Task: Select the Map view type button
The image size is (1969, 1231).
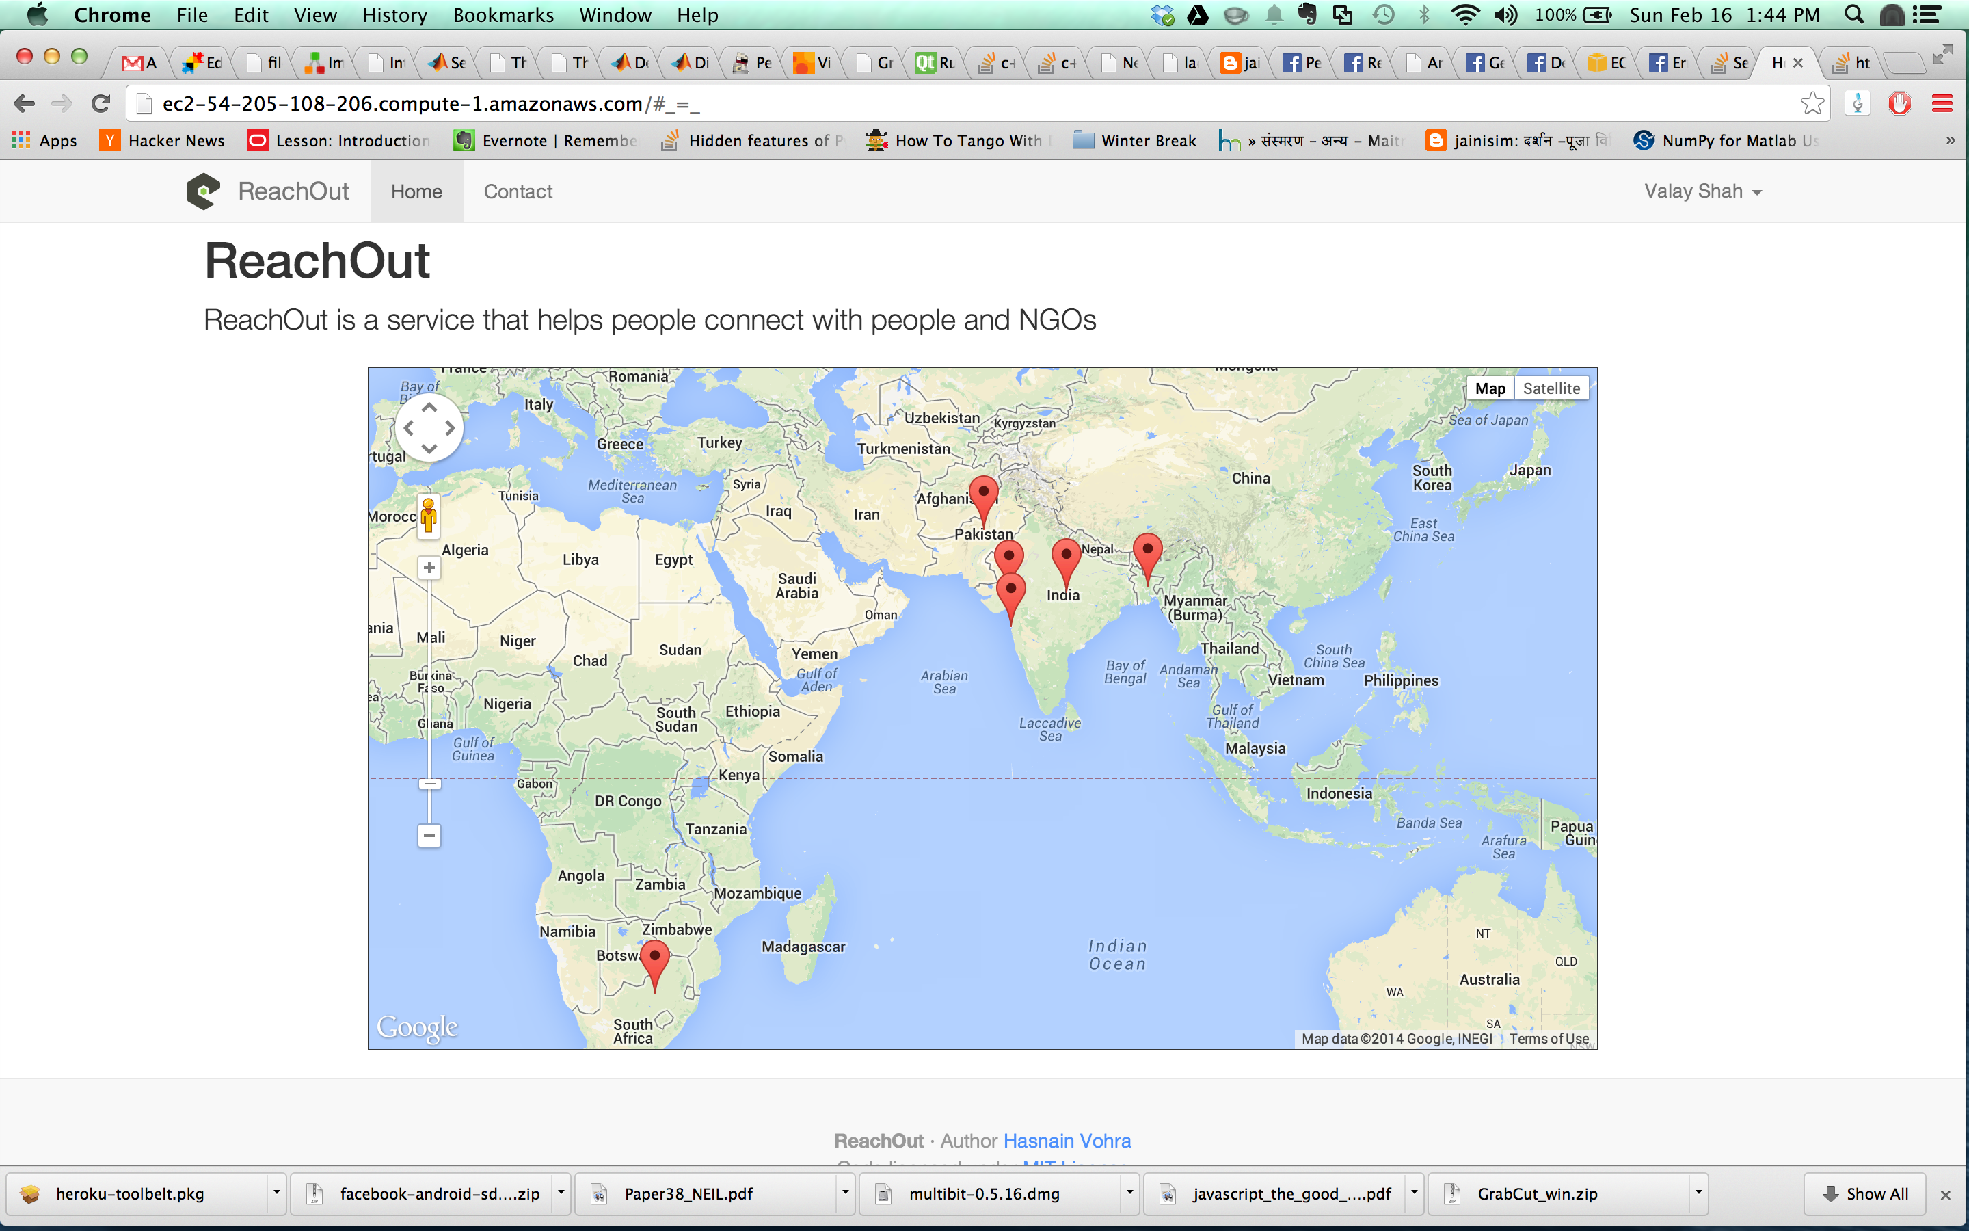Action: click(1490, 388)
